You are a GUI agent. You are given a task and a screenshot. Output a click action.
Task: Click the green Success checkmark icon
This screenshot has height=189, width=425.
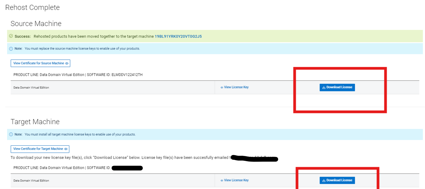pos(11,36)
